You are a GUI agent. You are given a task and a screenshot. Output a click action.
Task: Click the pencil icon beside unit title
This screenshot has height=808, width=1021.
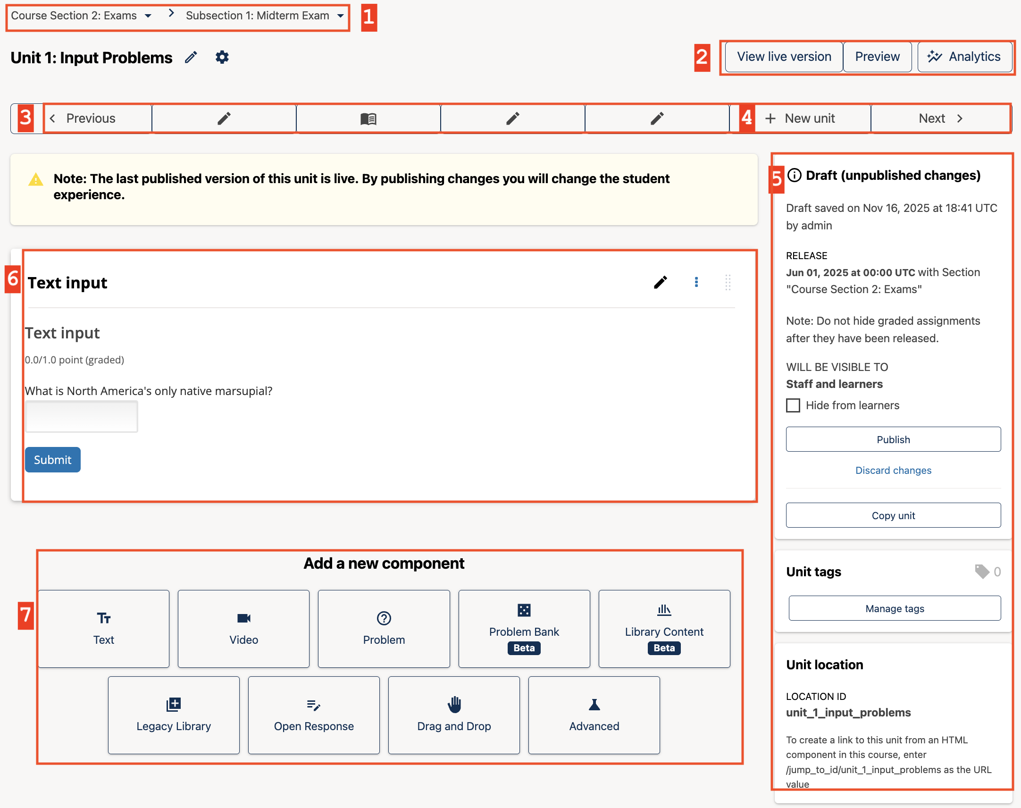[191, 57]
